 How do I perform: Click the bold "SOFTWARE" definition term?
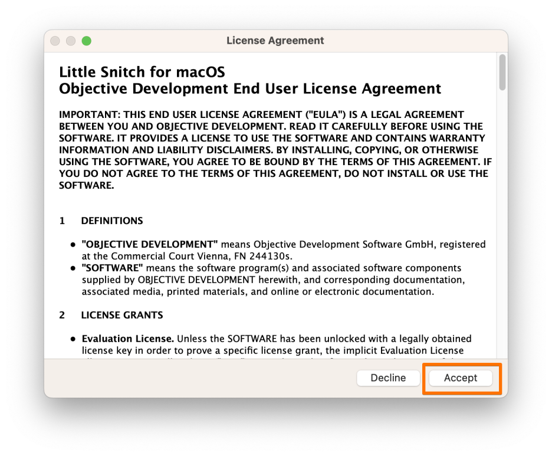pos(112,268)
